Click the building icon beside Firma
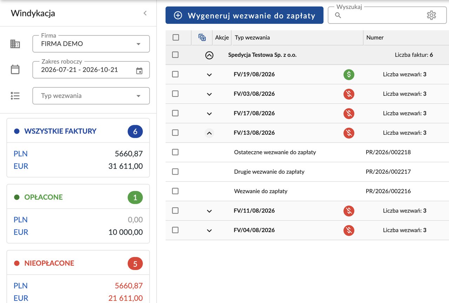 click(x=15, y=44)
